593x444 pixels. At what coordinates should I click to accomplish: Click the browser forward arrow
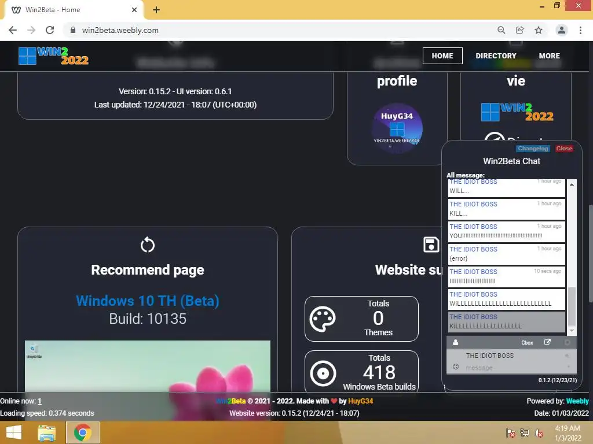tap(31, 30)
